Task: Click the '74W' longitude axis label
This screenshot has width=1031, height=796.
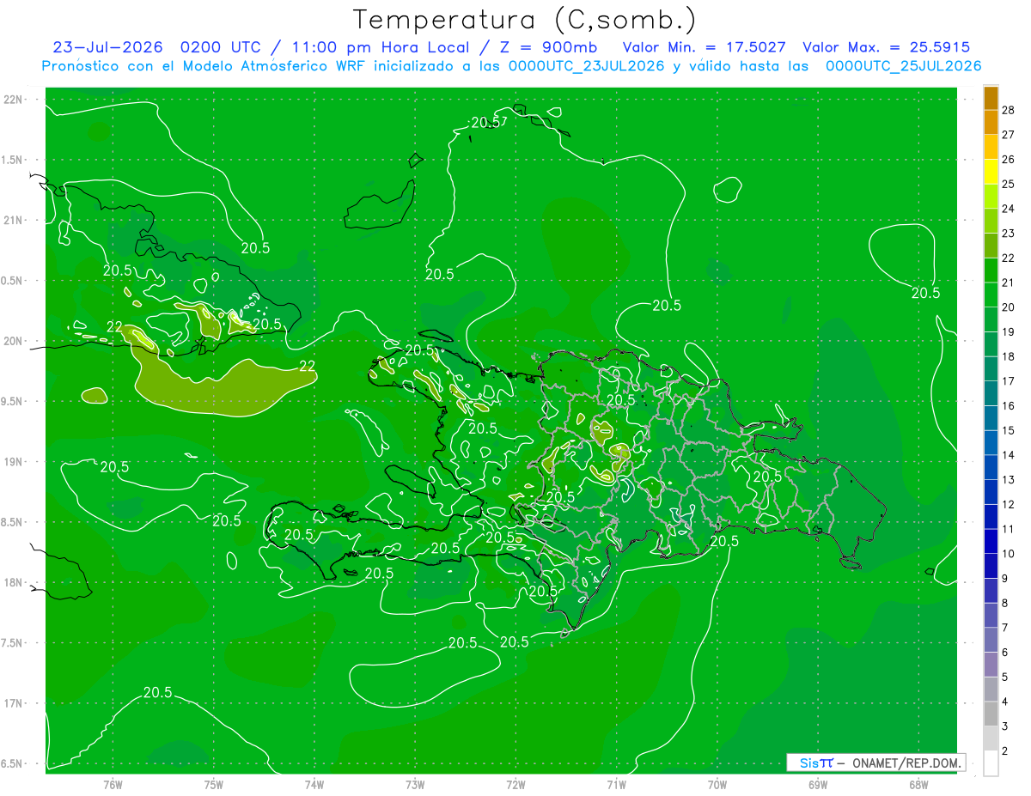Action: (x=314, y=785)
